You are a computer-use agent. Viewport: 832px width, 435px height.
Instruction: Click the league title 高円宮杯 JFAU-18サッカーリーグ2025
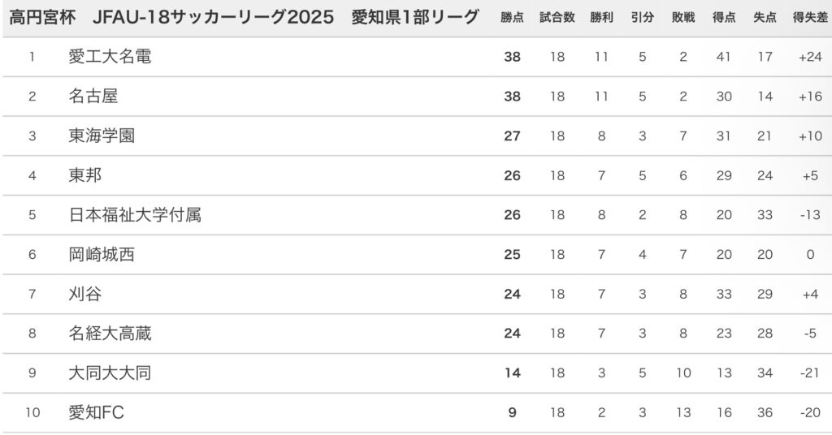171,18
